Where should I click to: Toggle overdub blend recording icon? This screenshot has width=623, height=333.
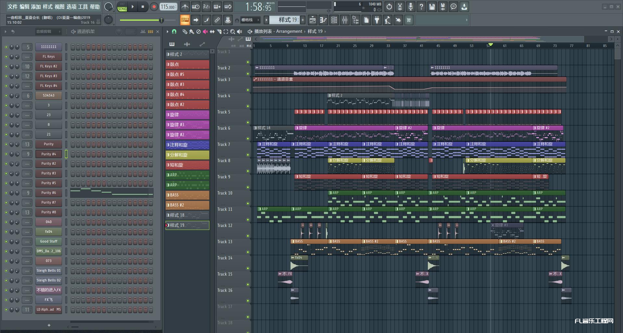click(217, 6)
